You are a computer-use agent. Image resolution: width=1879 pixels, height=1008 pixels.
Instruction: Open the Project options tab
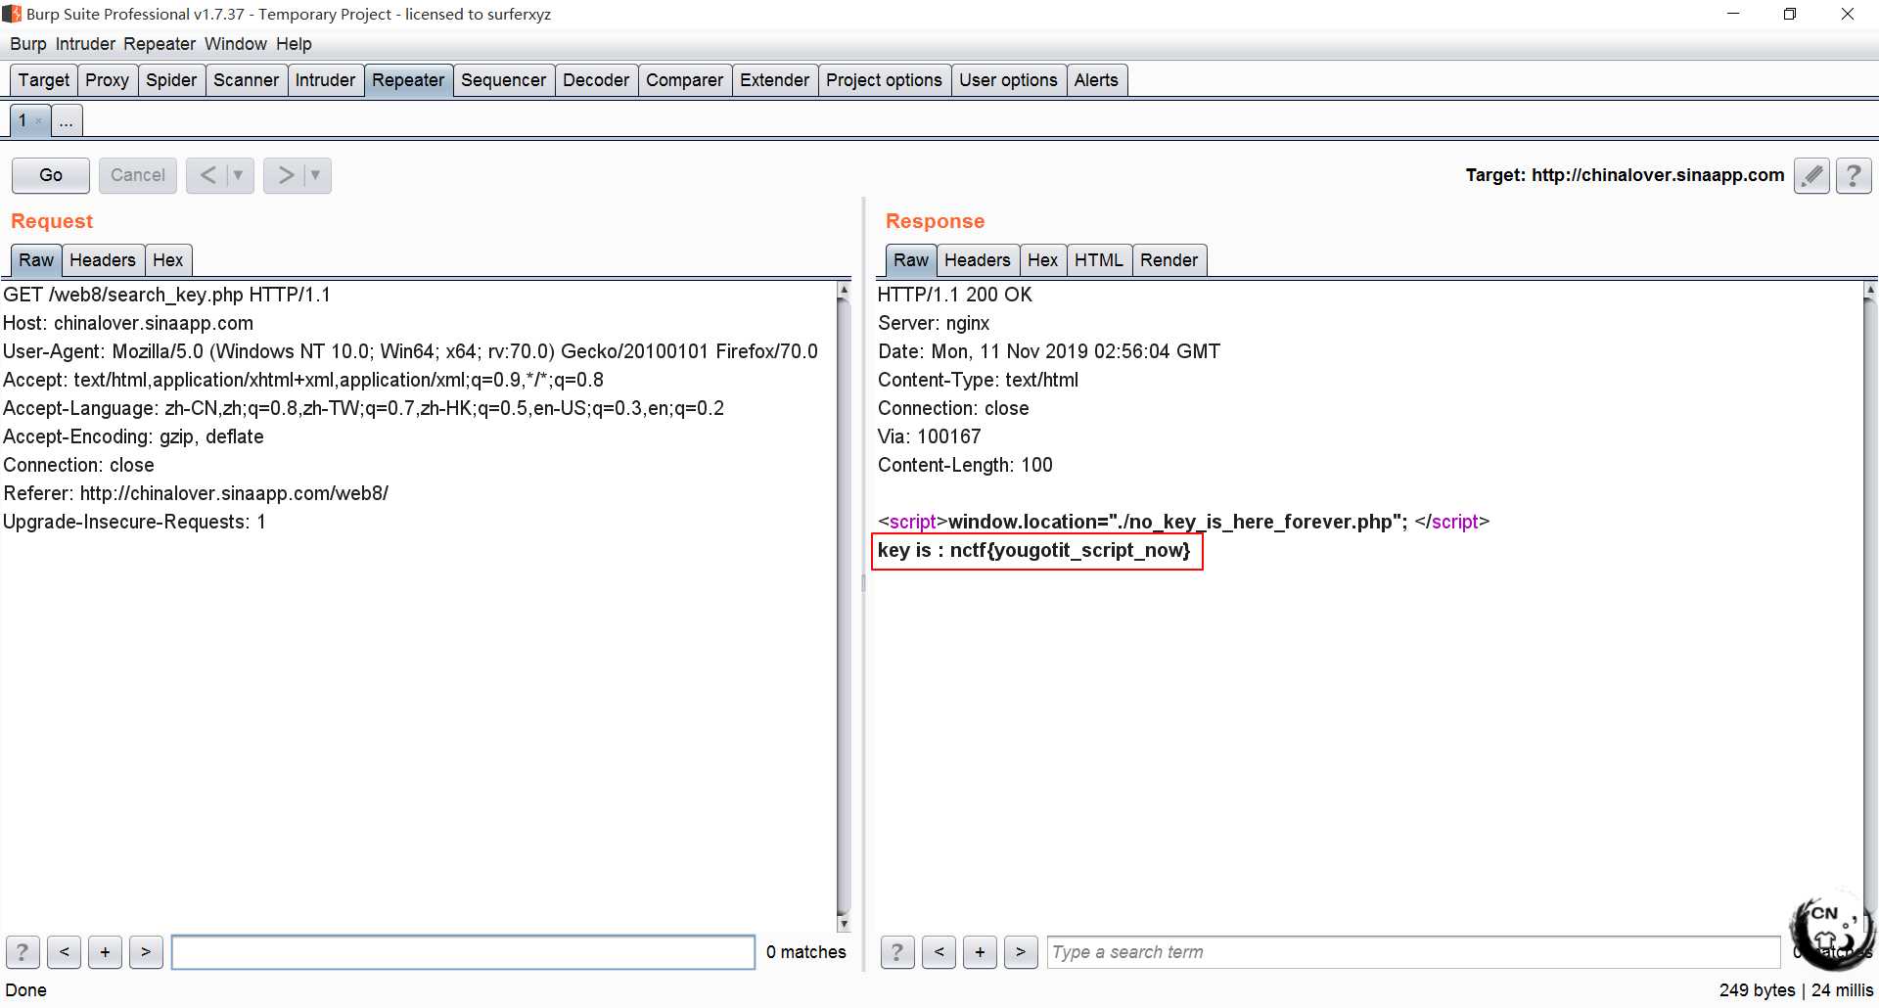click(x=884, y=80)
